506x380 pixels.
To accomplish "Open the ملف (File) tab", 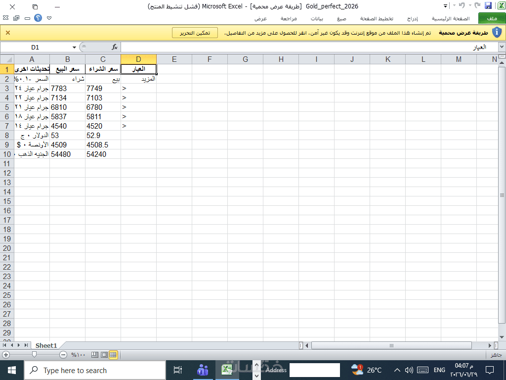I will pos(492,18).
